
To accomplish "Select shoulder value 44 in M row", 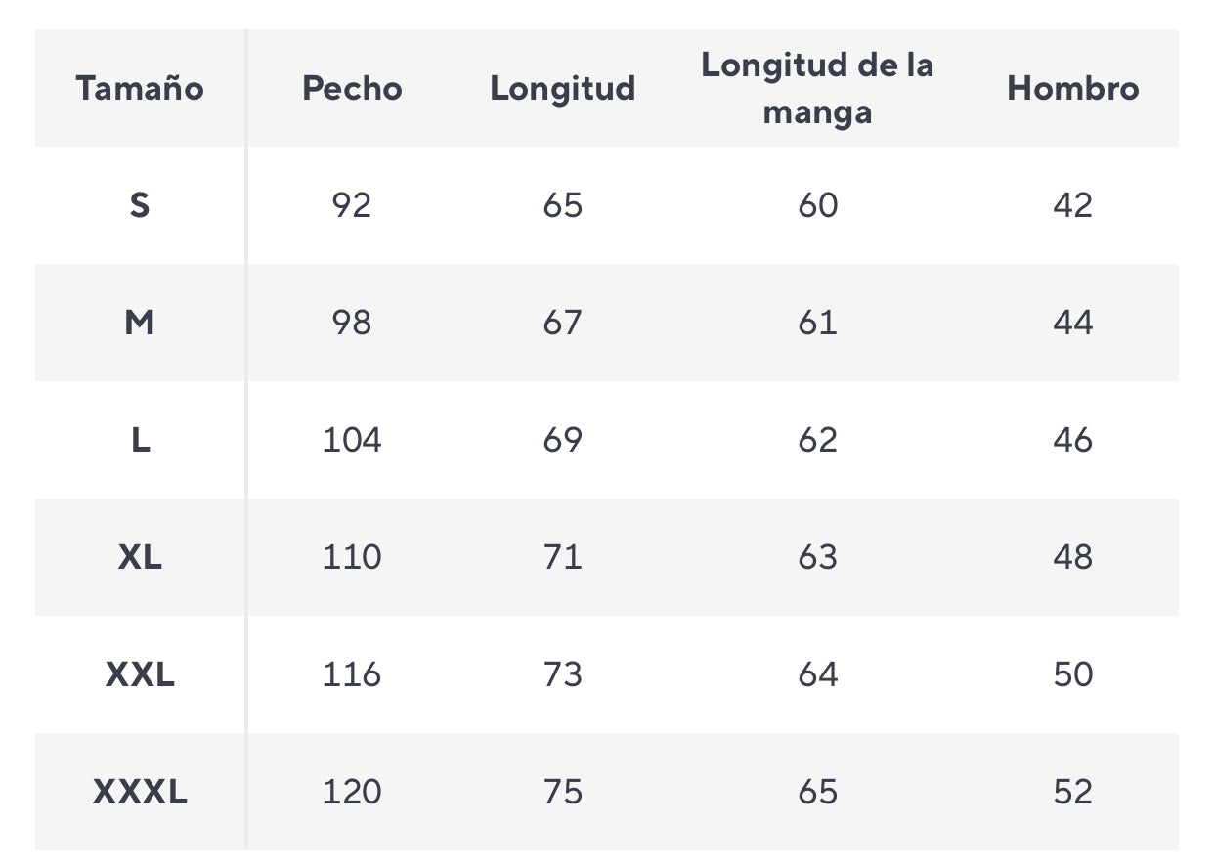I will click(1073, 323).
